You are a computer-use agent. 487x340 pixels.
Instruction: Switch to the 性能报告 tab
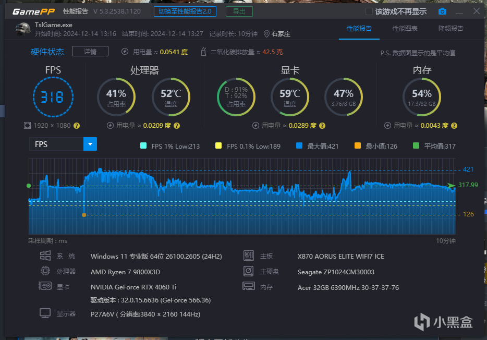[x=359, y=29]
